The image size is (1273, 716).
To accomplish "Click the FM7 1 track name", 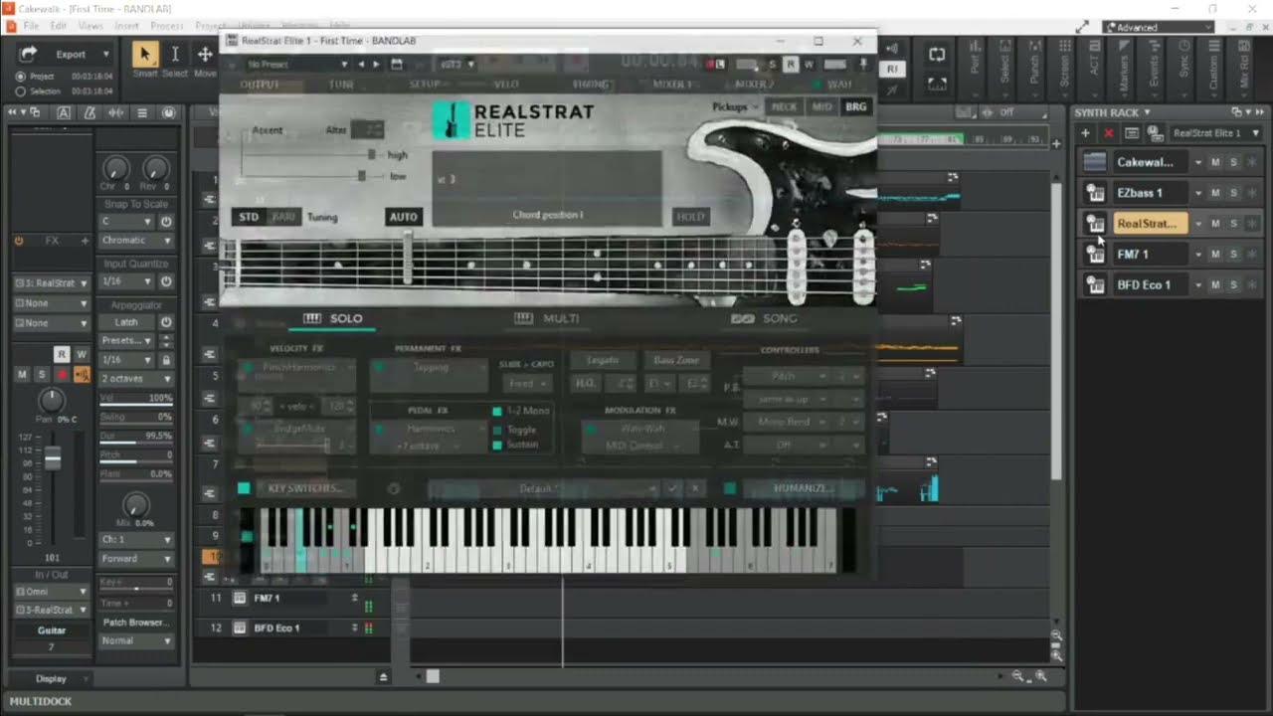I will click(267, 599).
